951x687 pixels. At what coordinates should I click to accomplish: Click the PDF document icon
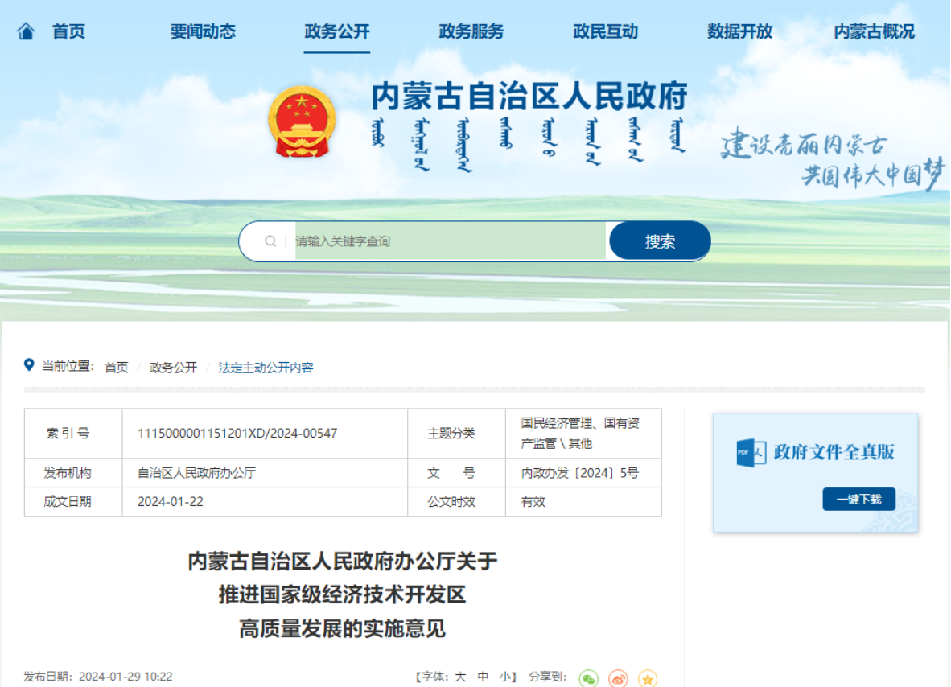tap(751, 452)
